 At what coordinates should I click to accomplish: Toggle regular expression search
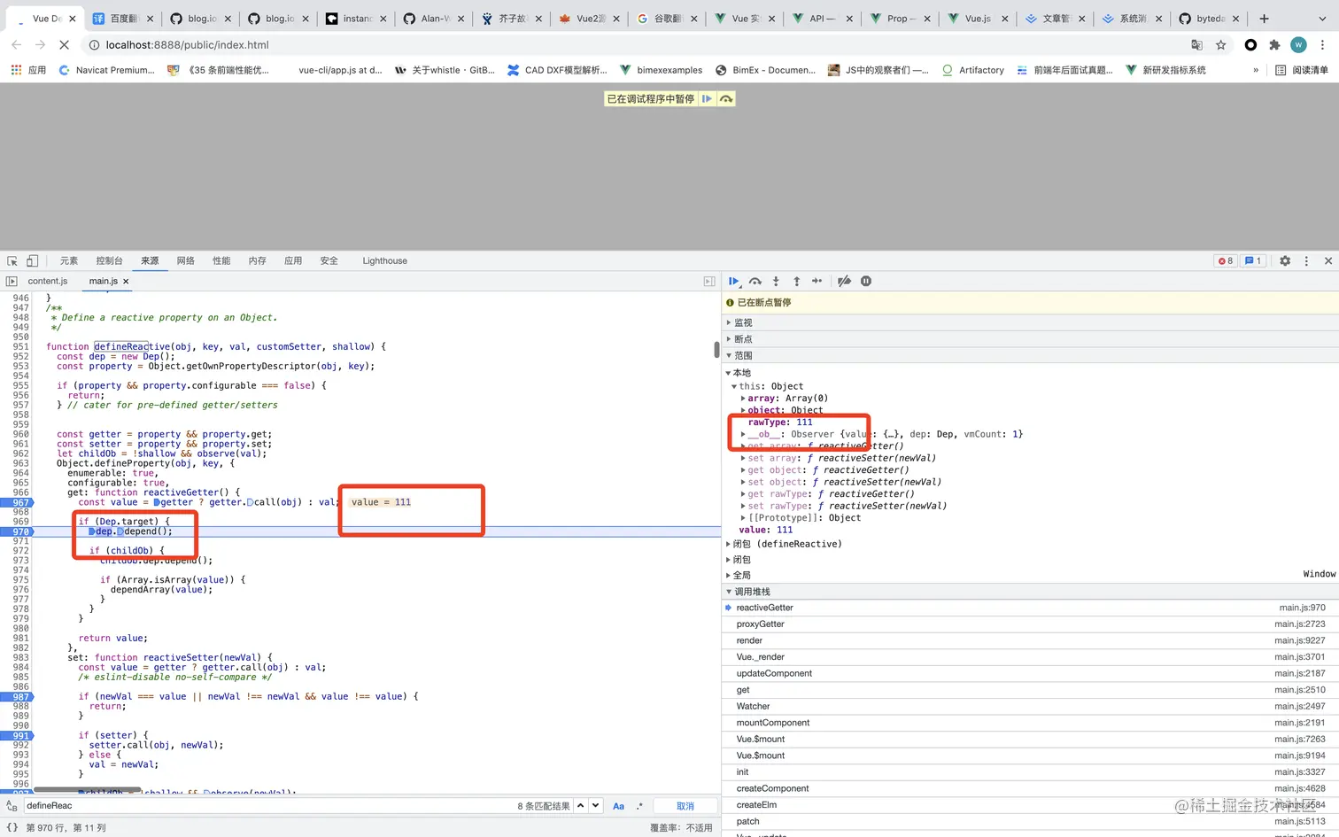tap(639, 806)
